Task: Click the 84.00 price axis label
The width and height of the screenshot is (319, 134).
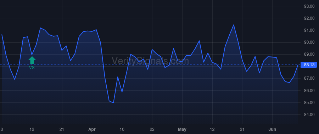Action: click(309, 115)
